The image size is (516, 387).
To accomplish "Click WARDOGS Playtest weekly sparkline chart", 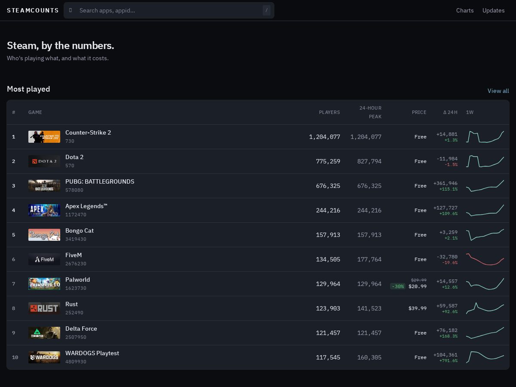I will [x=485, y=357].
